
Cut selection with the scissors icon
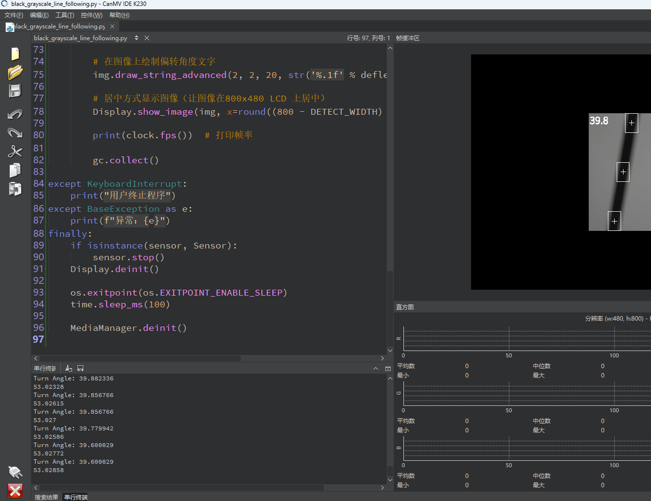(15, 151)
